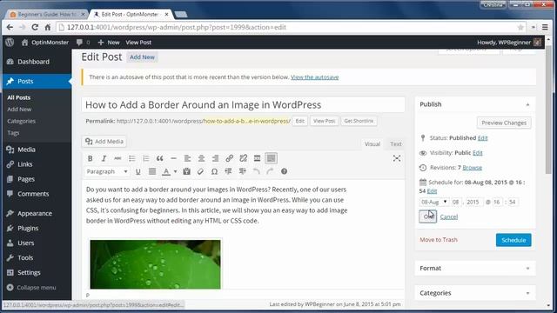Screen dimensions: 557x313
Task: Reload the page in Chrome
Action: pyautogui.click(x=35, y=27)
